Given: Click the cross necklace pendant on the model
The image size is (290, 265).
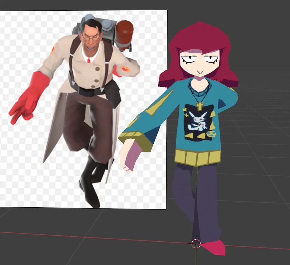Looking at the screenshot, I should [200, 106].
